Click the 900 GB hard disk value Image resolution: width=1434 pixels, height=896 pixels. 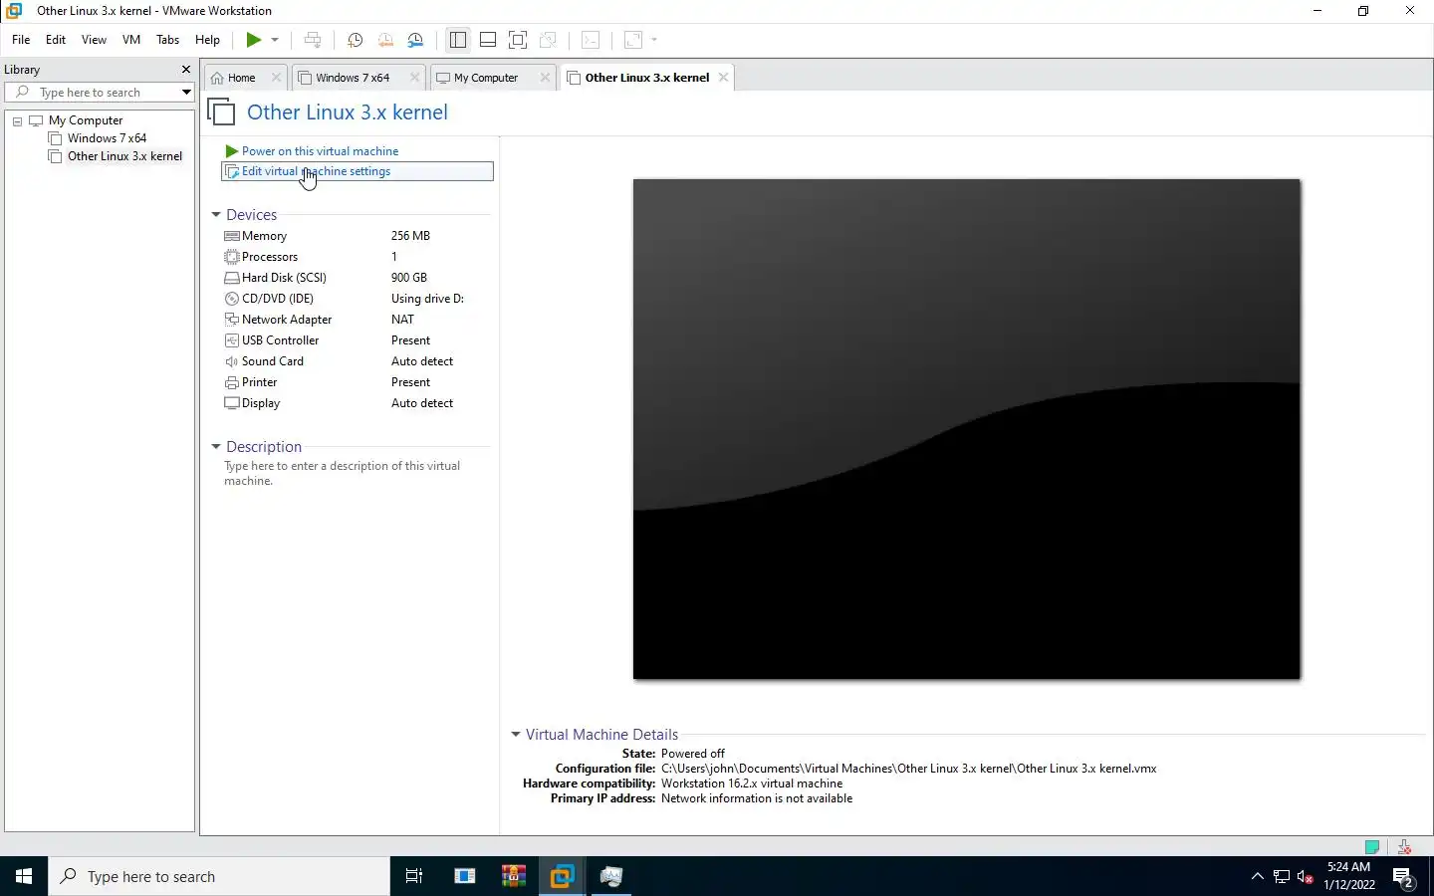coord(409,278)
